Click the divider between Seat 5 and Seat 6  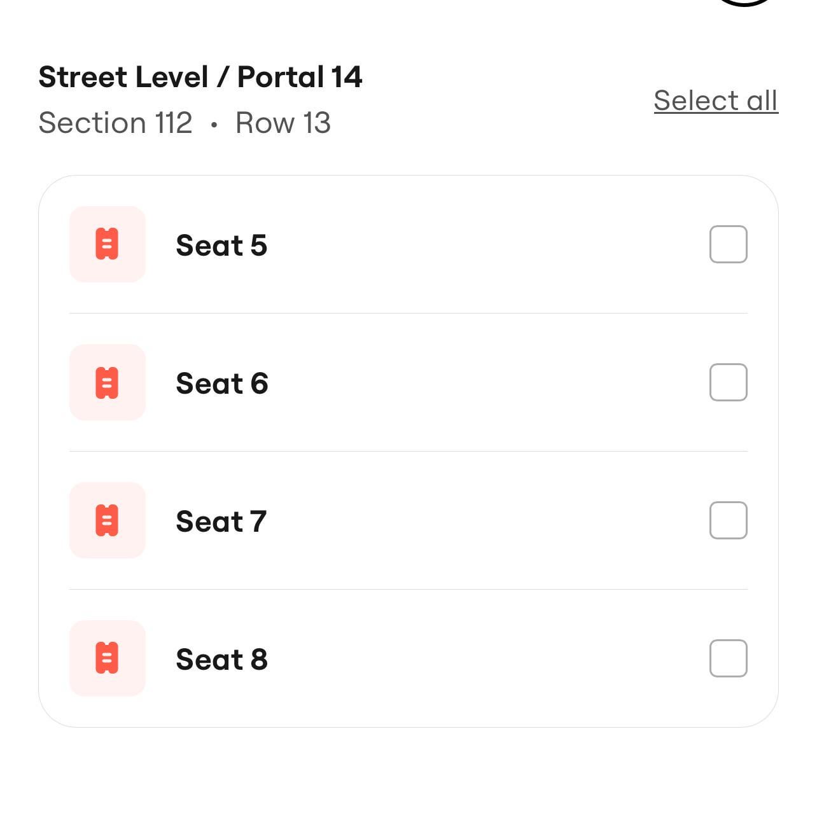(x=408, y=313)
